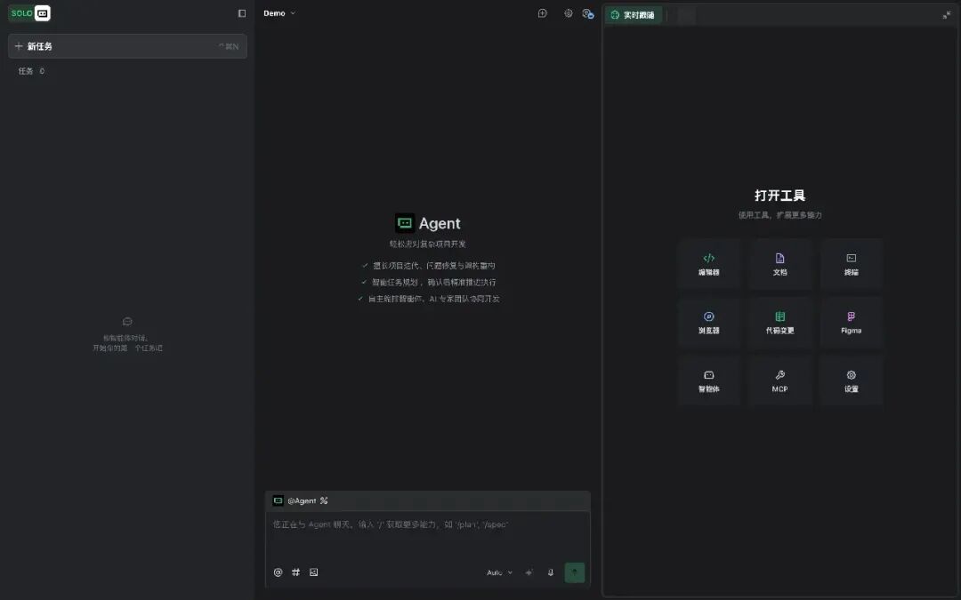Open the Auto model dropdown
The height and width of the screenshot is (600, 961).
[x=499, y=573]
